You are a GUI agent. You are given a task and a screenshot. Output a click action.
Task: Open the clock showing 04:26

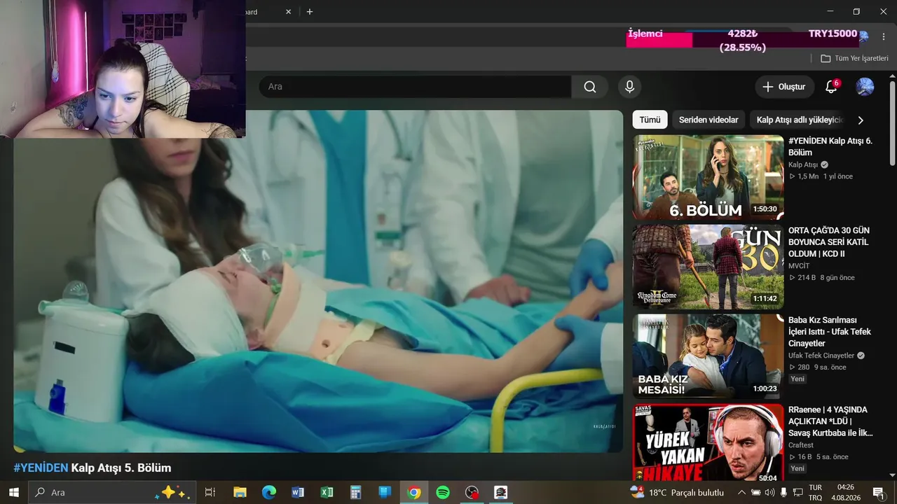[846, 492]
